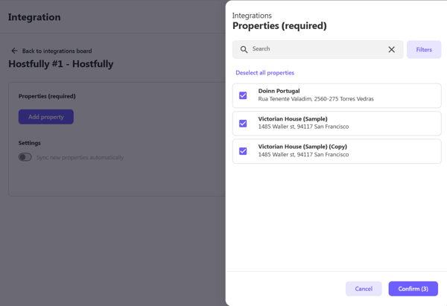This screenshot has width=447, height=306.
Task: Click the 1485 Waller st address of Victorian House (Sample)
Action: [303, 127]
